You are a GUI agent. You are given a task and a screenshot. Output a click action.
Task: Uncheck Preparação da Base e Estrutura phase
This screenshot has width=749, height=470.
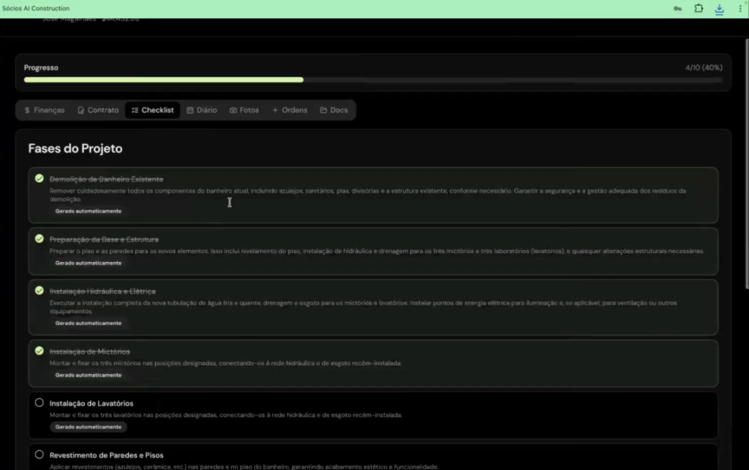click(x=39, y=239)
